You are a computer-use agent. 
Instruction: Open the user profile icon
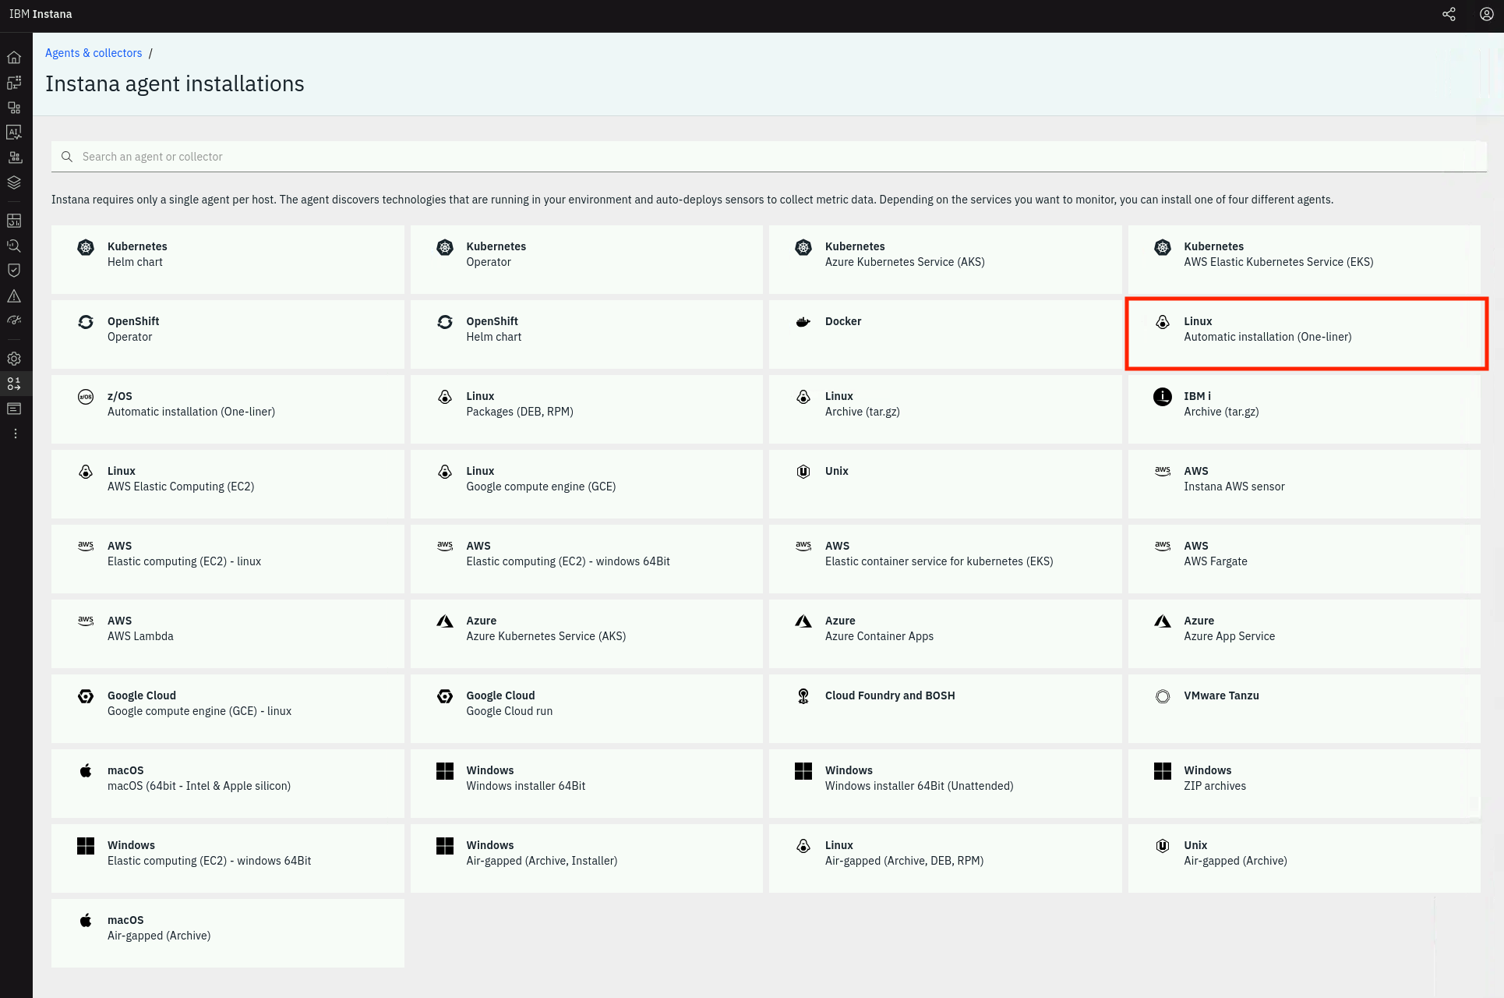pyautogui.click(x=1486, y=14)
